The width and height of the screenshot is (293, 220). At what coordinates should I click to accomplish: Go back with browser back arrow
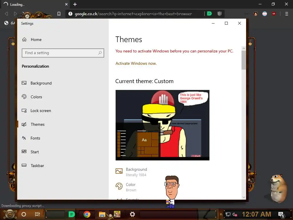[x=6, y=14]
